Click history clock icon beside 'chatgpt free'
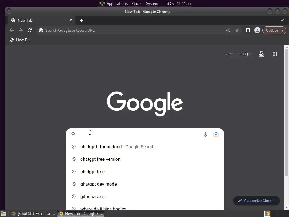Image resolution: width=289 pixels, height=217 pixels. (x=74, y=172)
